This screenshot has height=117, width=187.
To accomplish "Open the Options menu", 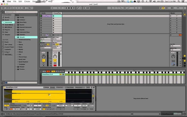I will [42, 2].
